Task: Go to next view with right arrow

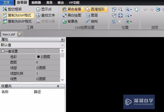Action: (x=152, y=9)
